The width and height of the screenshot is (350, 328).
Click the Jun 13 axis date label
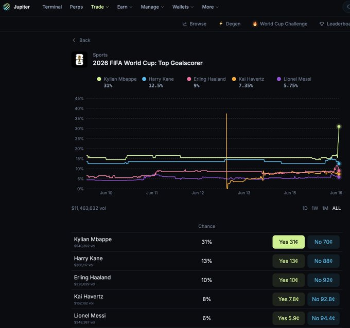[244, 193]
